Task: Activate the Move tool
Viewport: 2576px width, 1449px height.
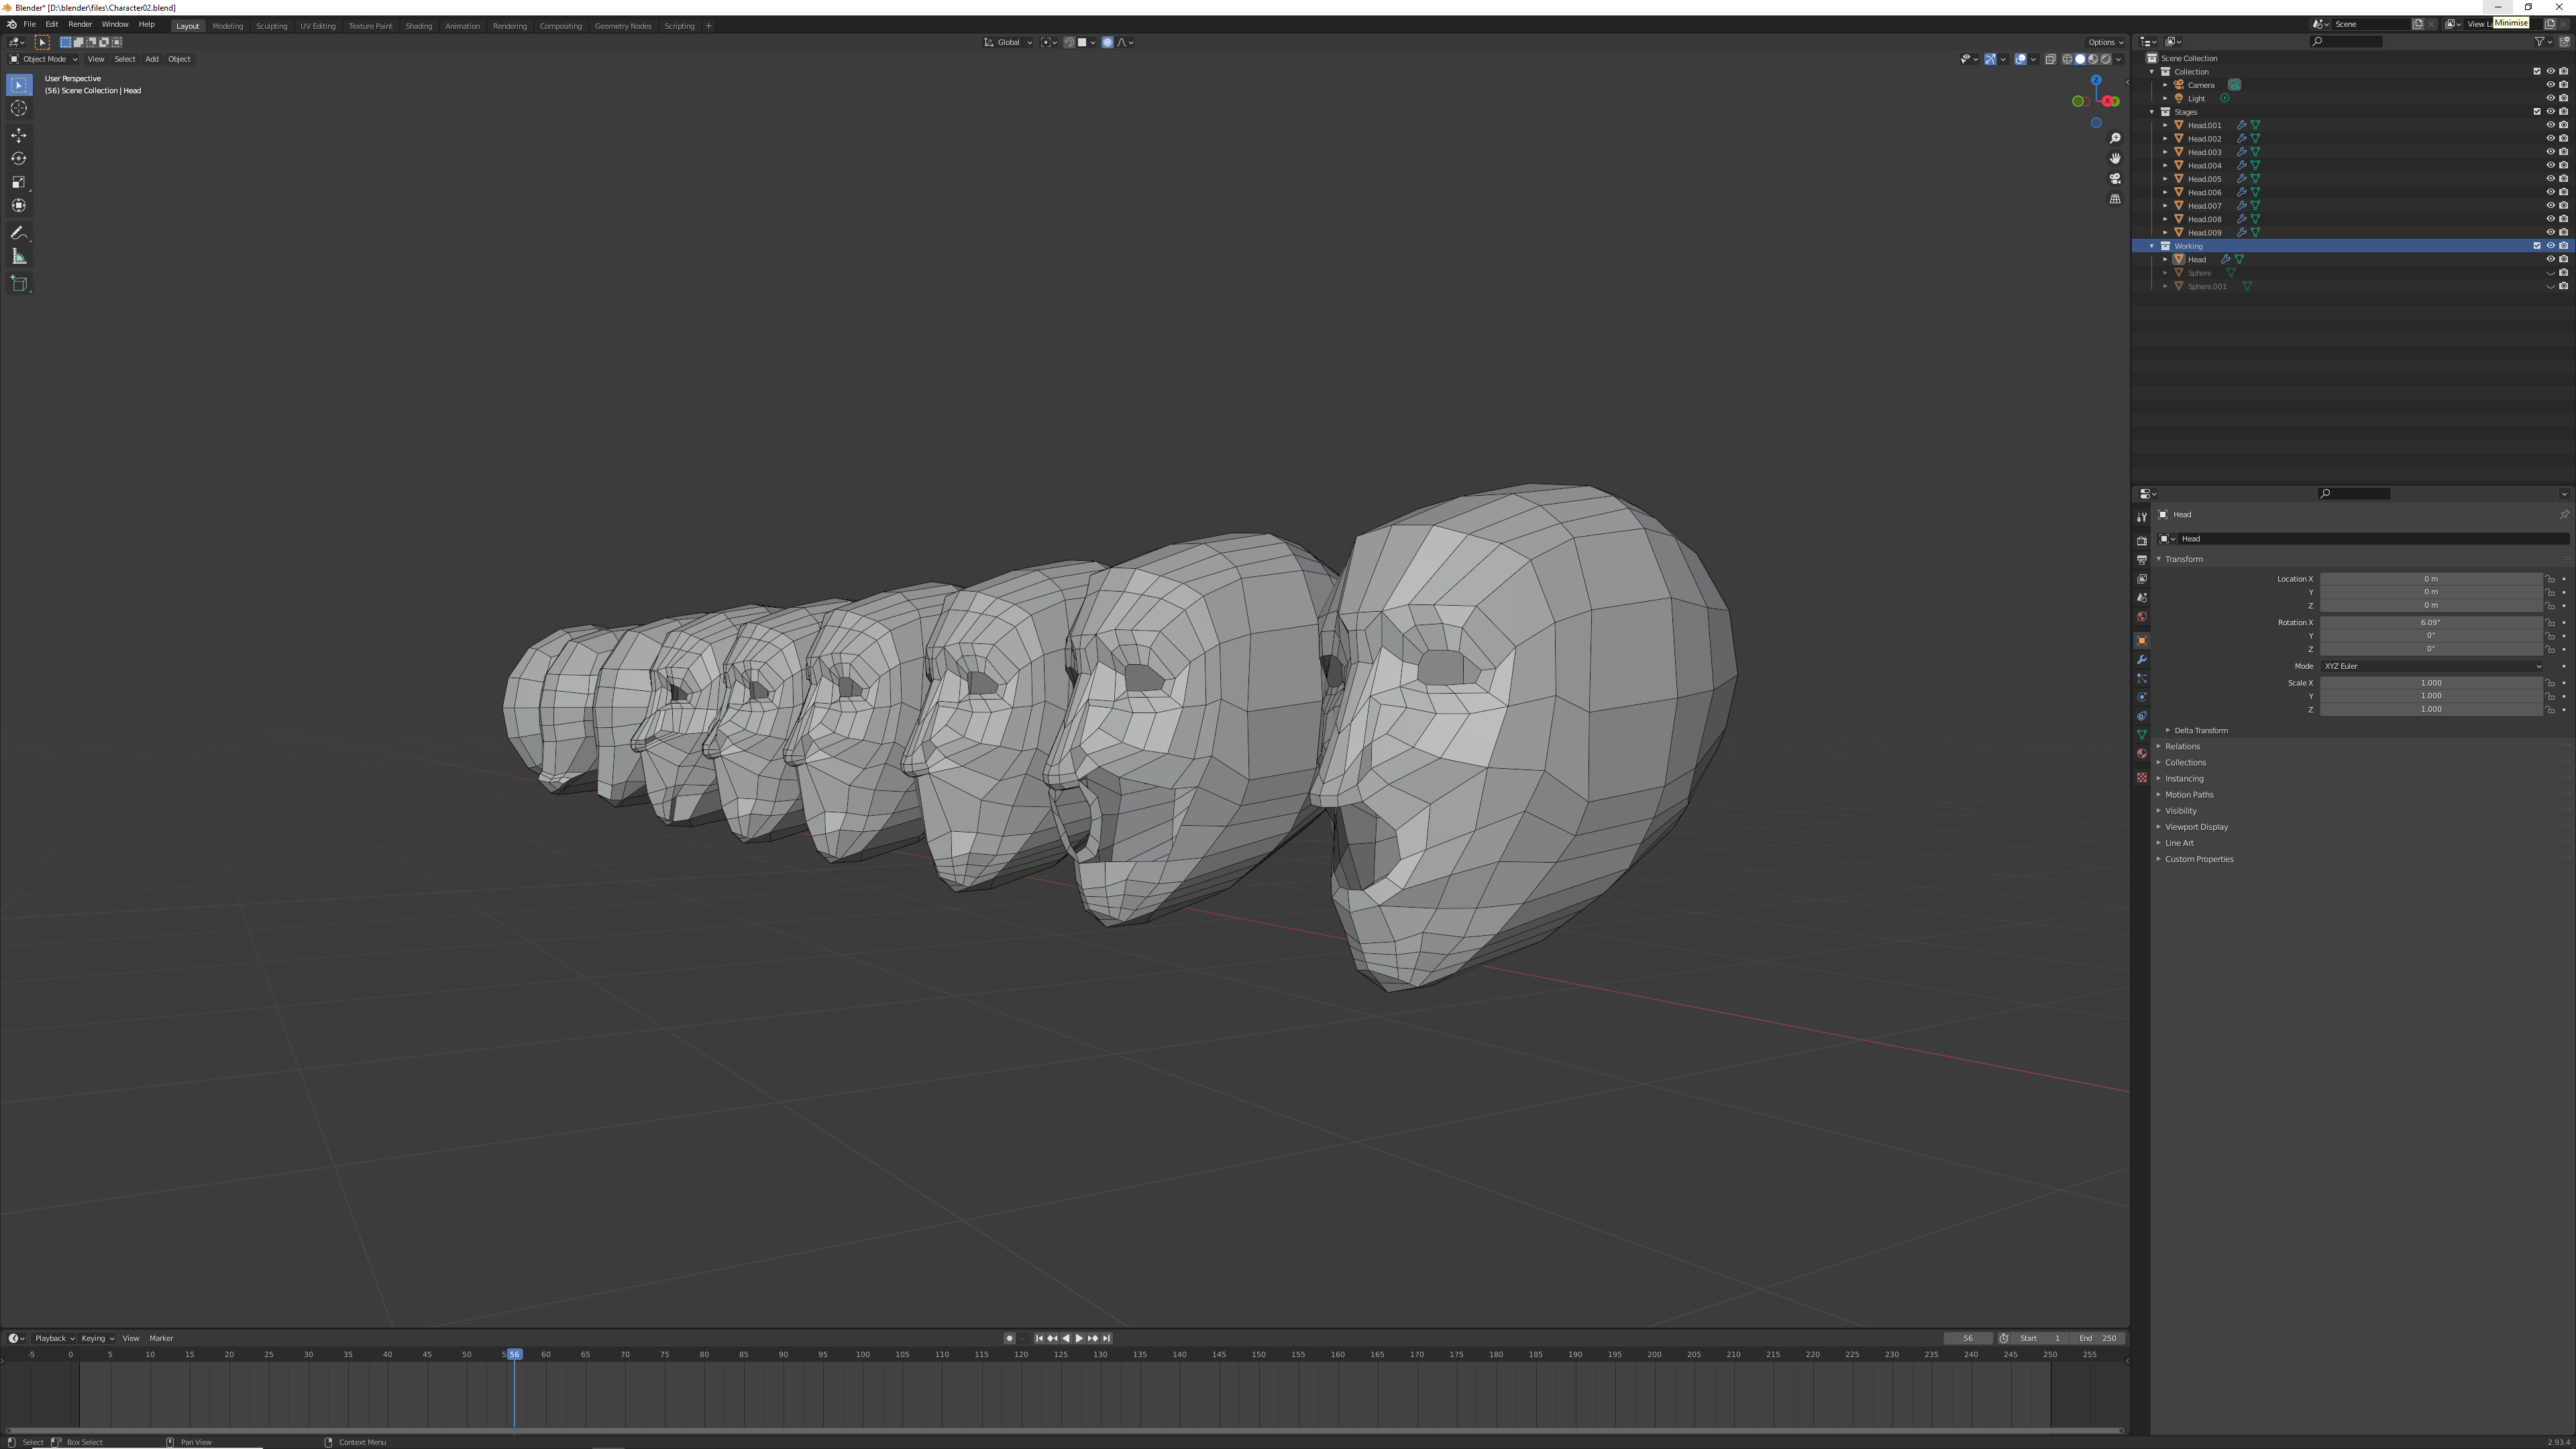Action: tap(19, 135)
